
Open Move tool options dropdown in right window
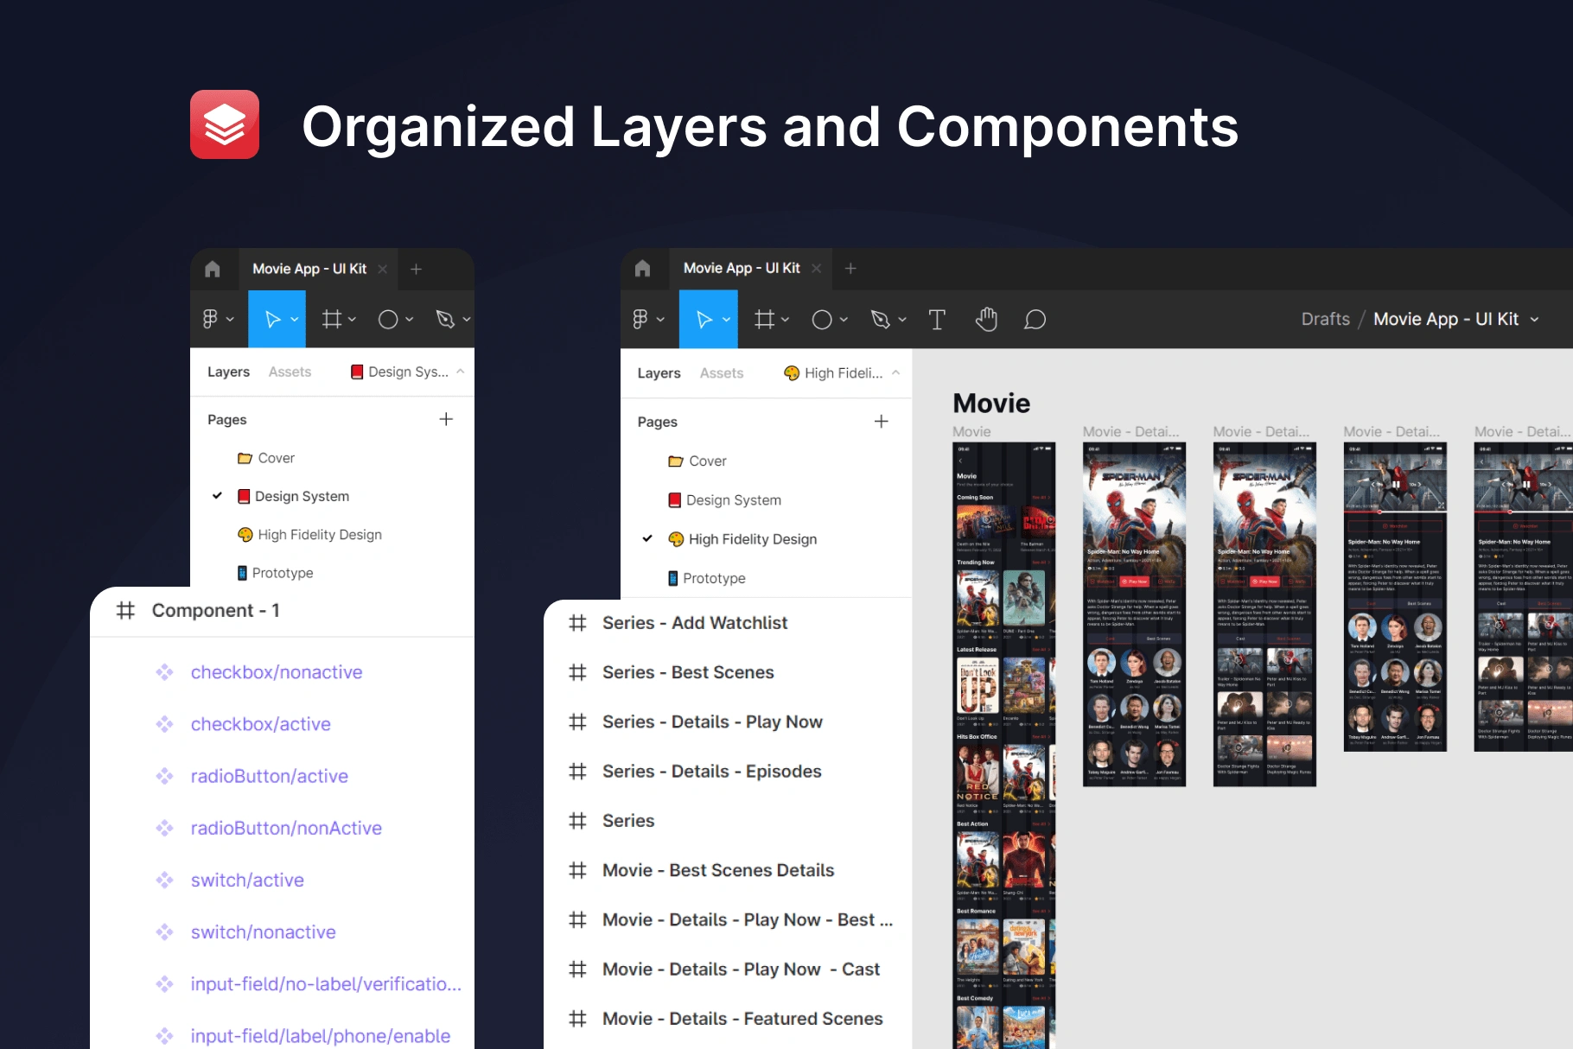[726, 320]
